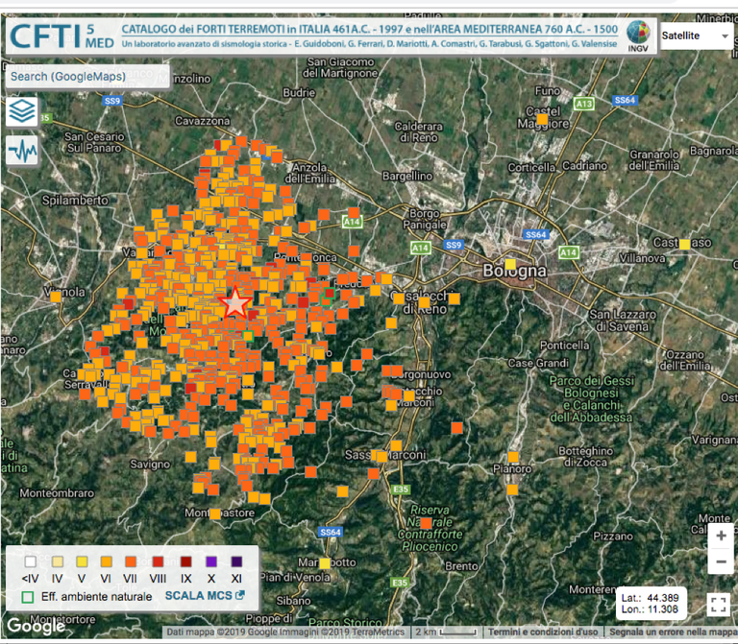Click the orange VI intensity swatch
738x644 pixels.
107,561
